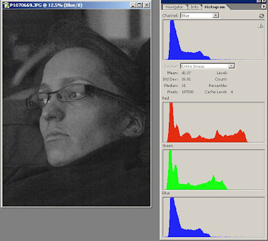Minimize the P1070669.JPG document window

(x=133, y=5)
